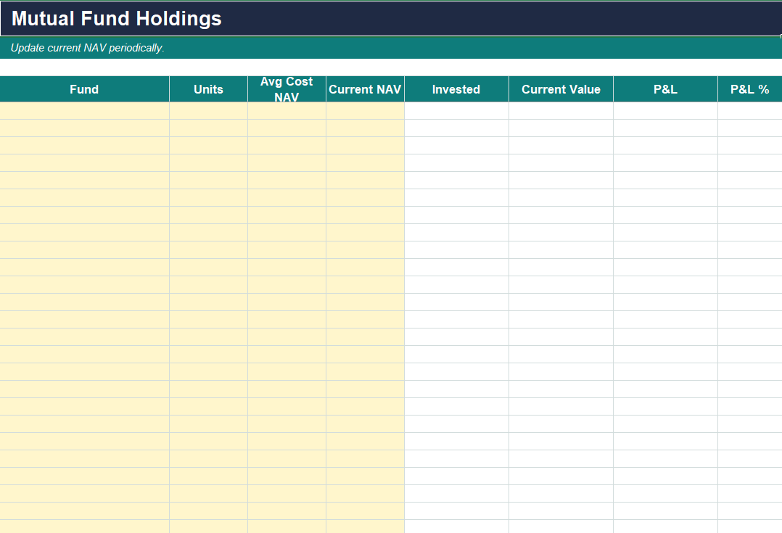Select the Current NAV column header

[365, 89]
